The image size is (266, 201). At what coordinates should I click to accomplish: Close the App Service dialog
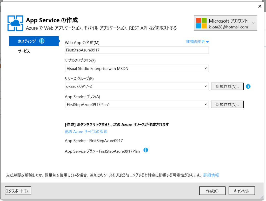[x=260, y=6]
